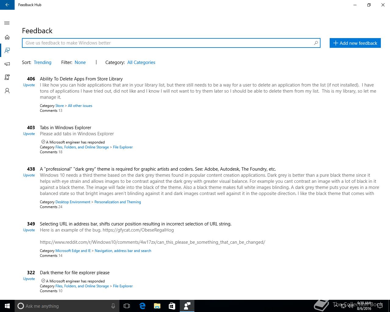Viewport: 390px width, 312px height.
Task: Click Comments 24 under dark grey theme
Action: [x=51, y=207]
